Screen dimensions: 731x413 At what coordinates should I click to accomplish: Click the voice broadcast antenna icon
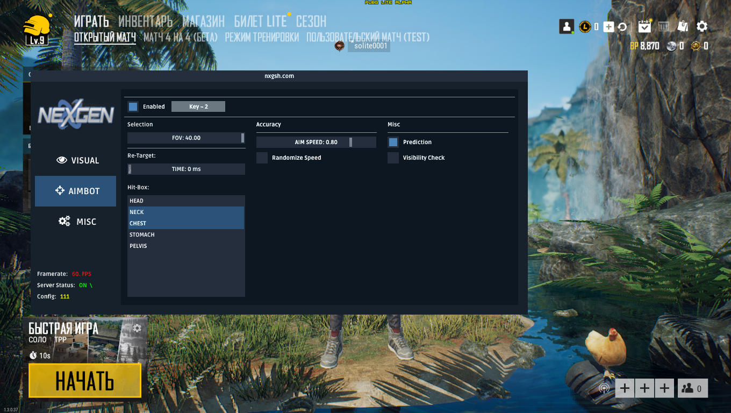click(605, 388)
